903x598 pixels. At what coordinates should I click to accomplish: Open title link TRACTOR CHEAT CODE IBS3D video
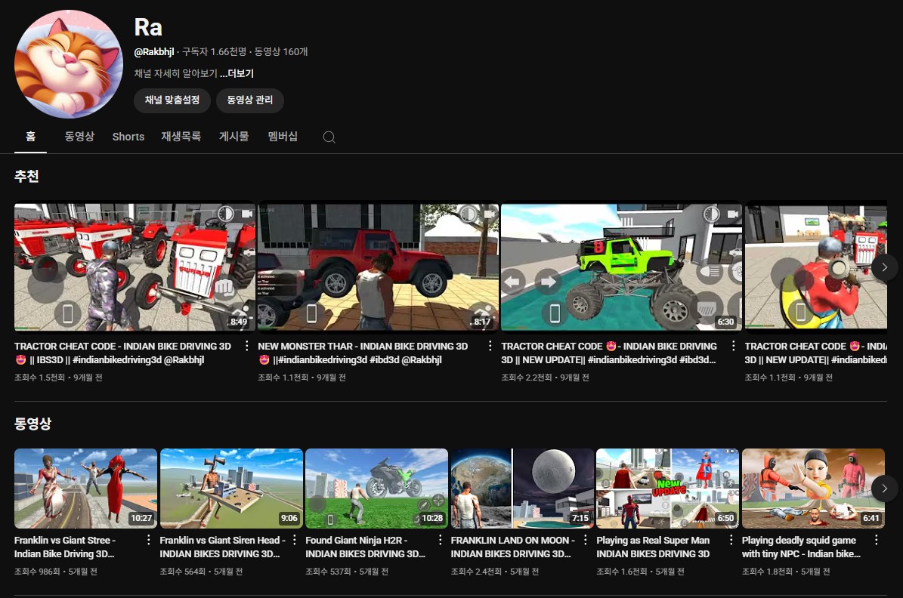pyautogui.click(x=123, y=353)
